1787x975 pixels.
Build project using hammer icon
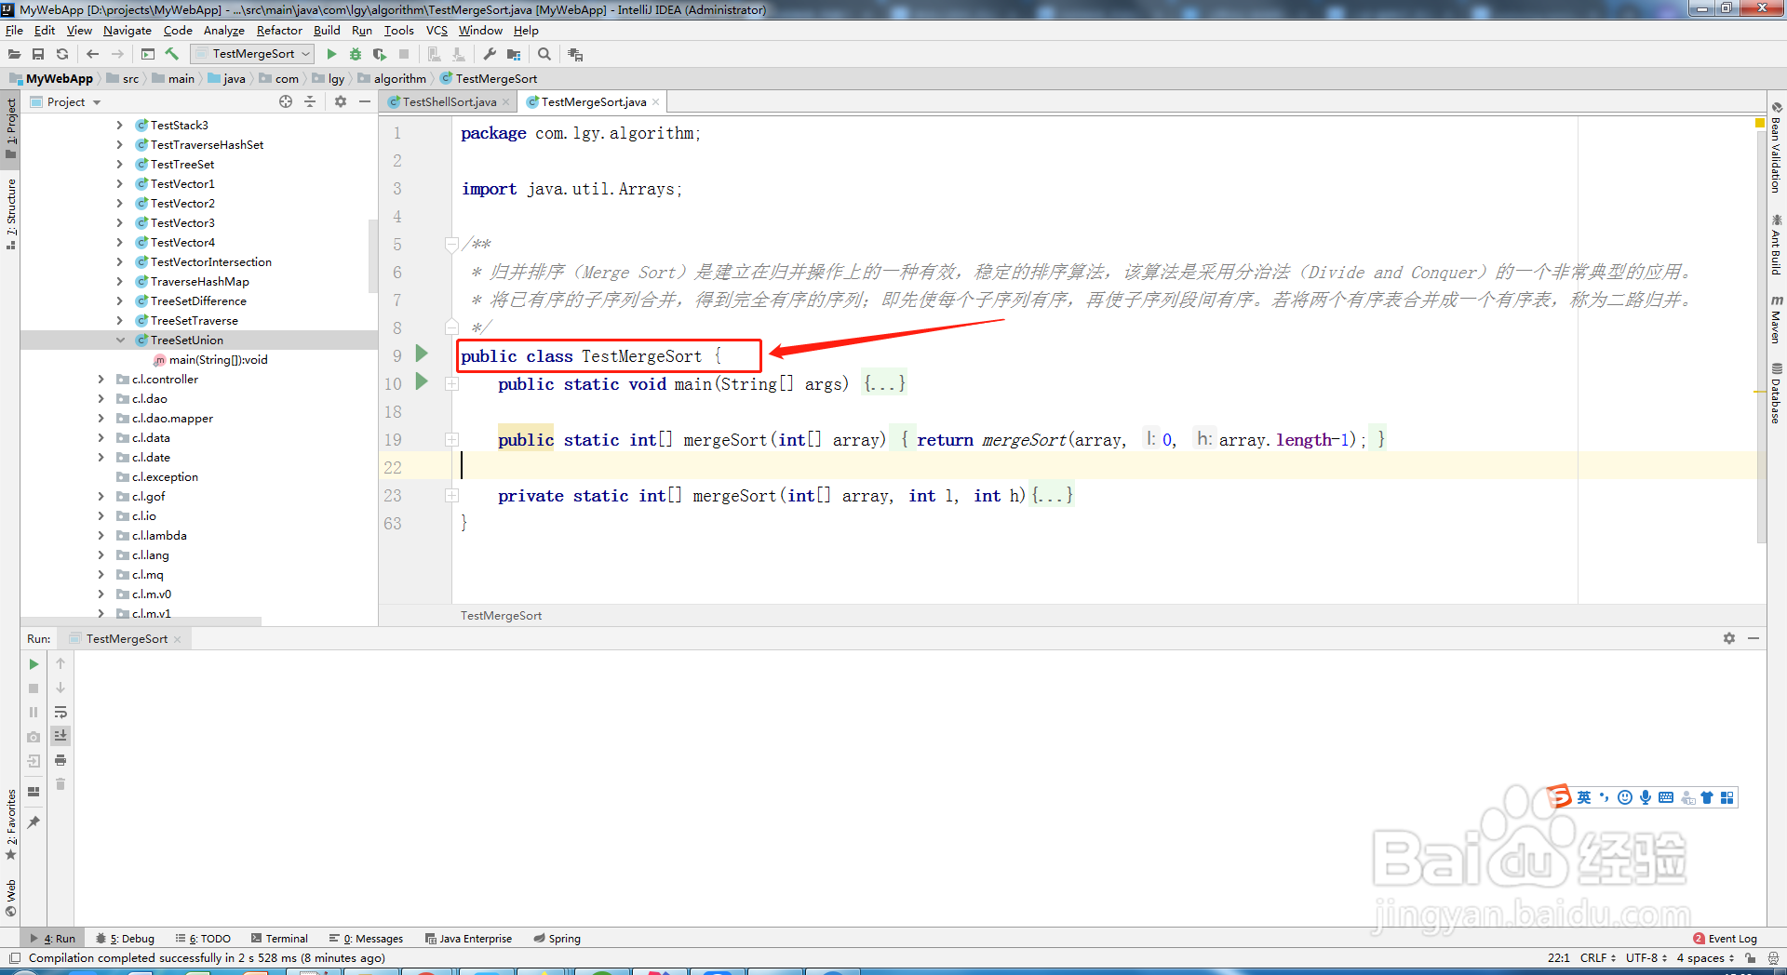(172, 54)
